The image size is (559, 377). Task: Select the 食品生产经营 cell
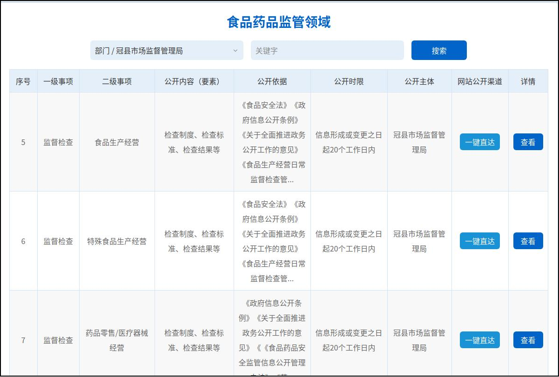click(x=117, y=142)
